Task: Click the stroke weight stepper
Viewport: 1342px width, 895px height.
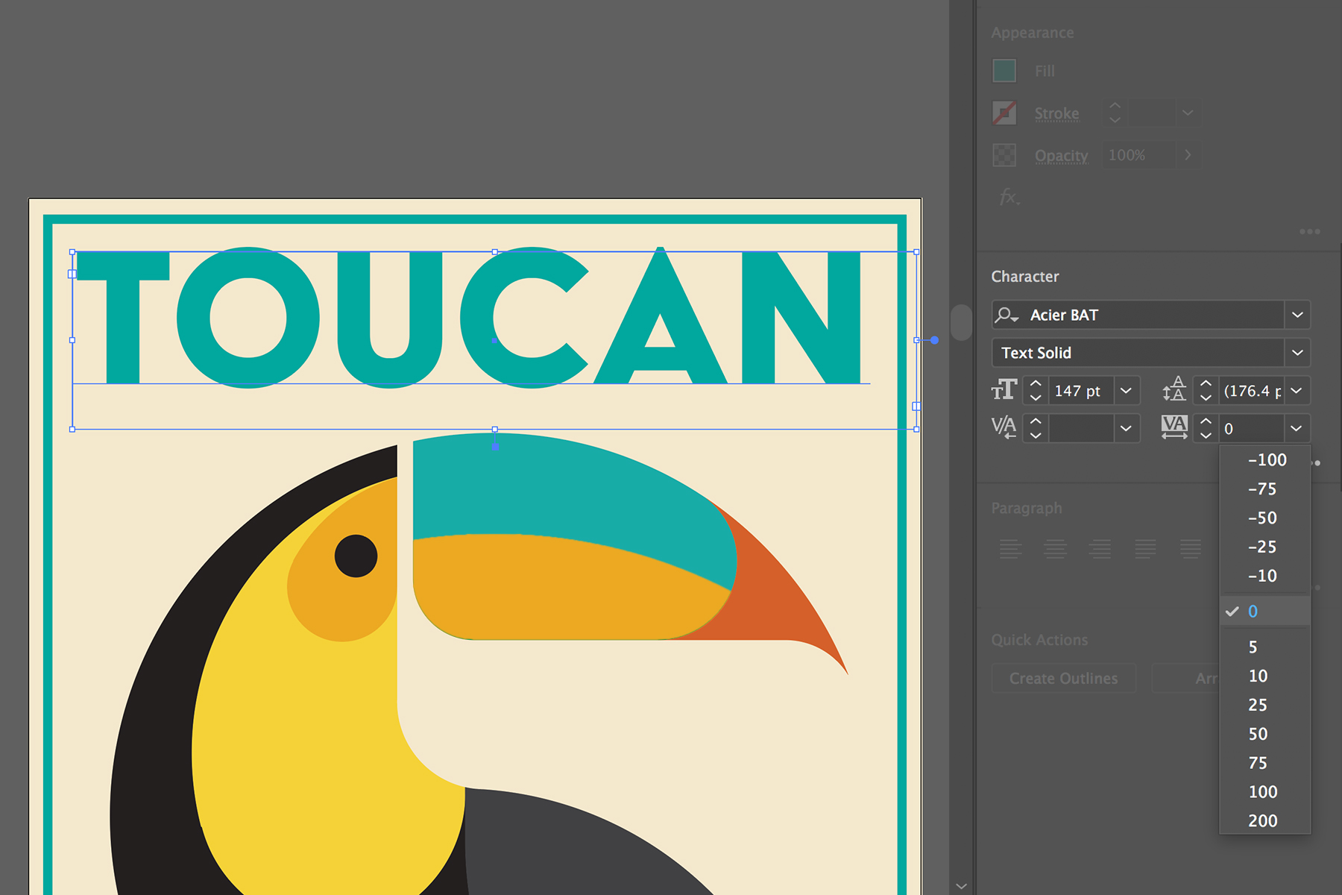Action: tap(1115, 113)
